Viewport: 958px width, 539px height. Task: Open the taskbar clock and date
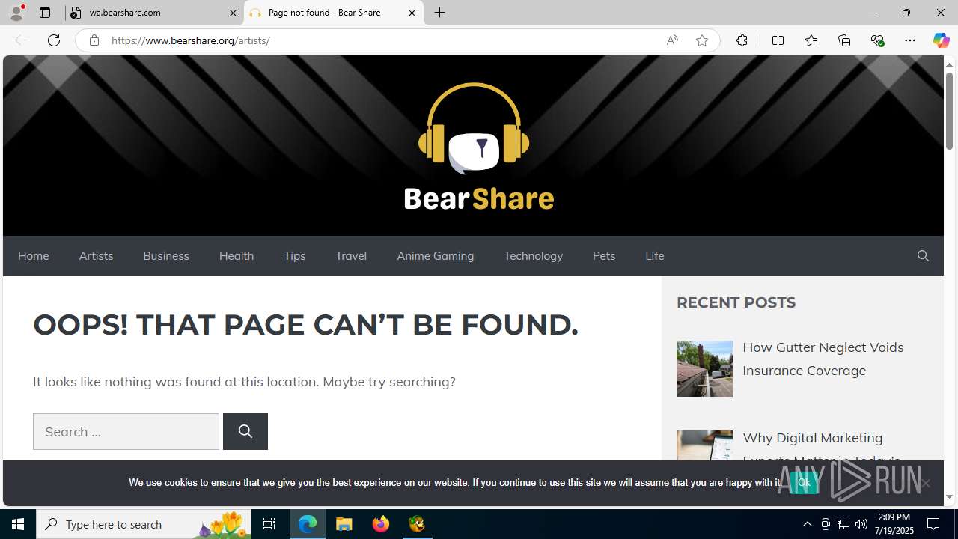tap(894, 524)
